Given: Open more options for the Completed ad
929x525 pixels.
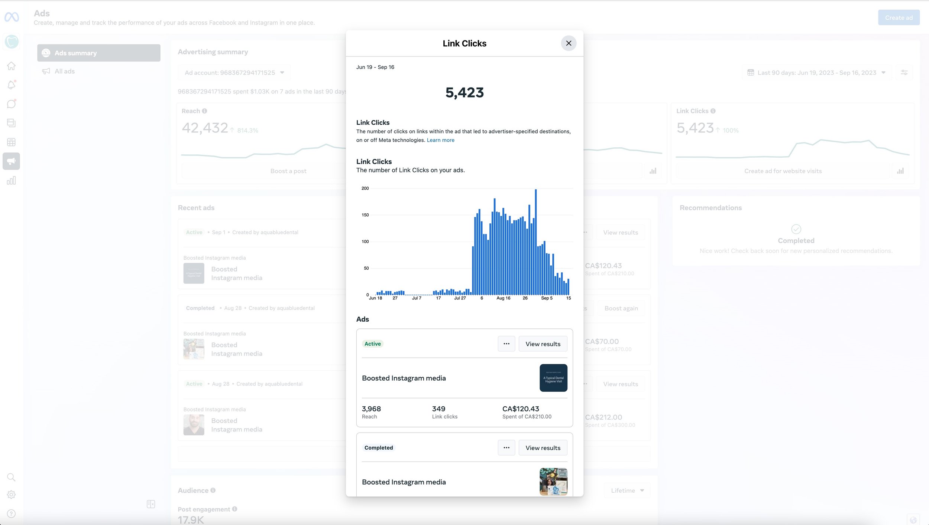Looking at the screenshot, I should pos(506,448).
